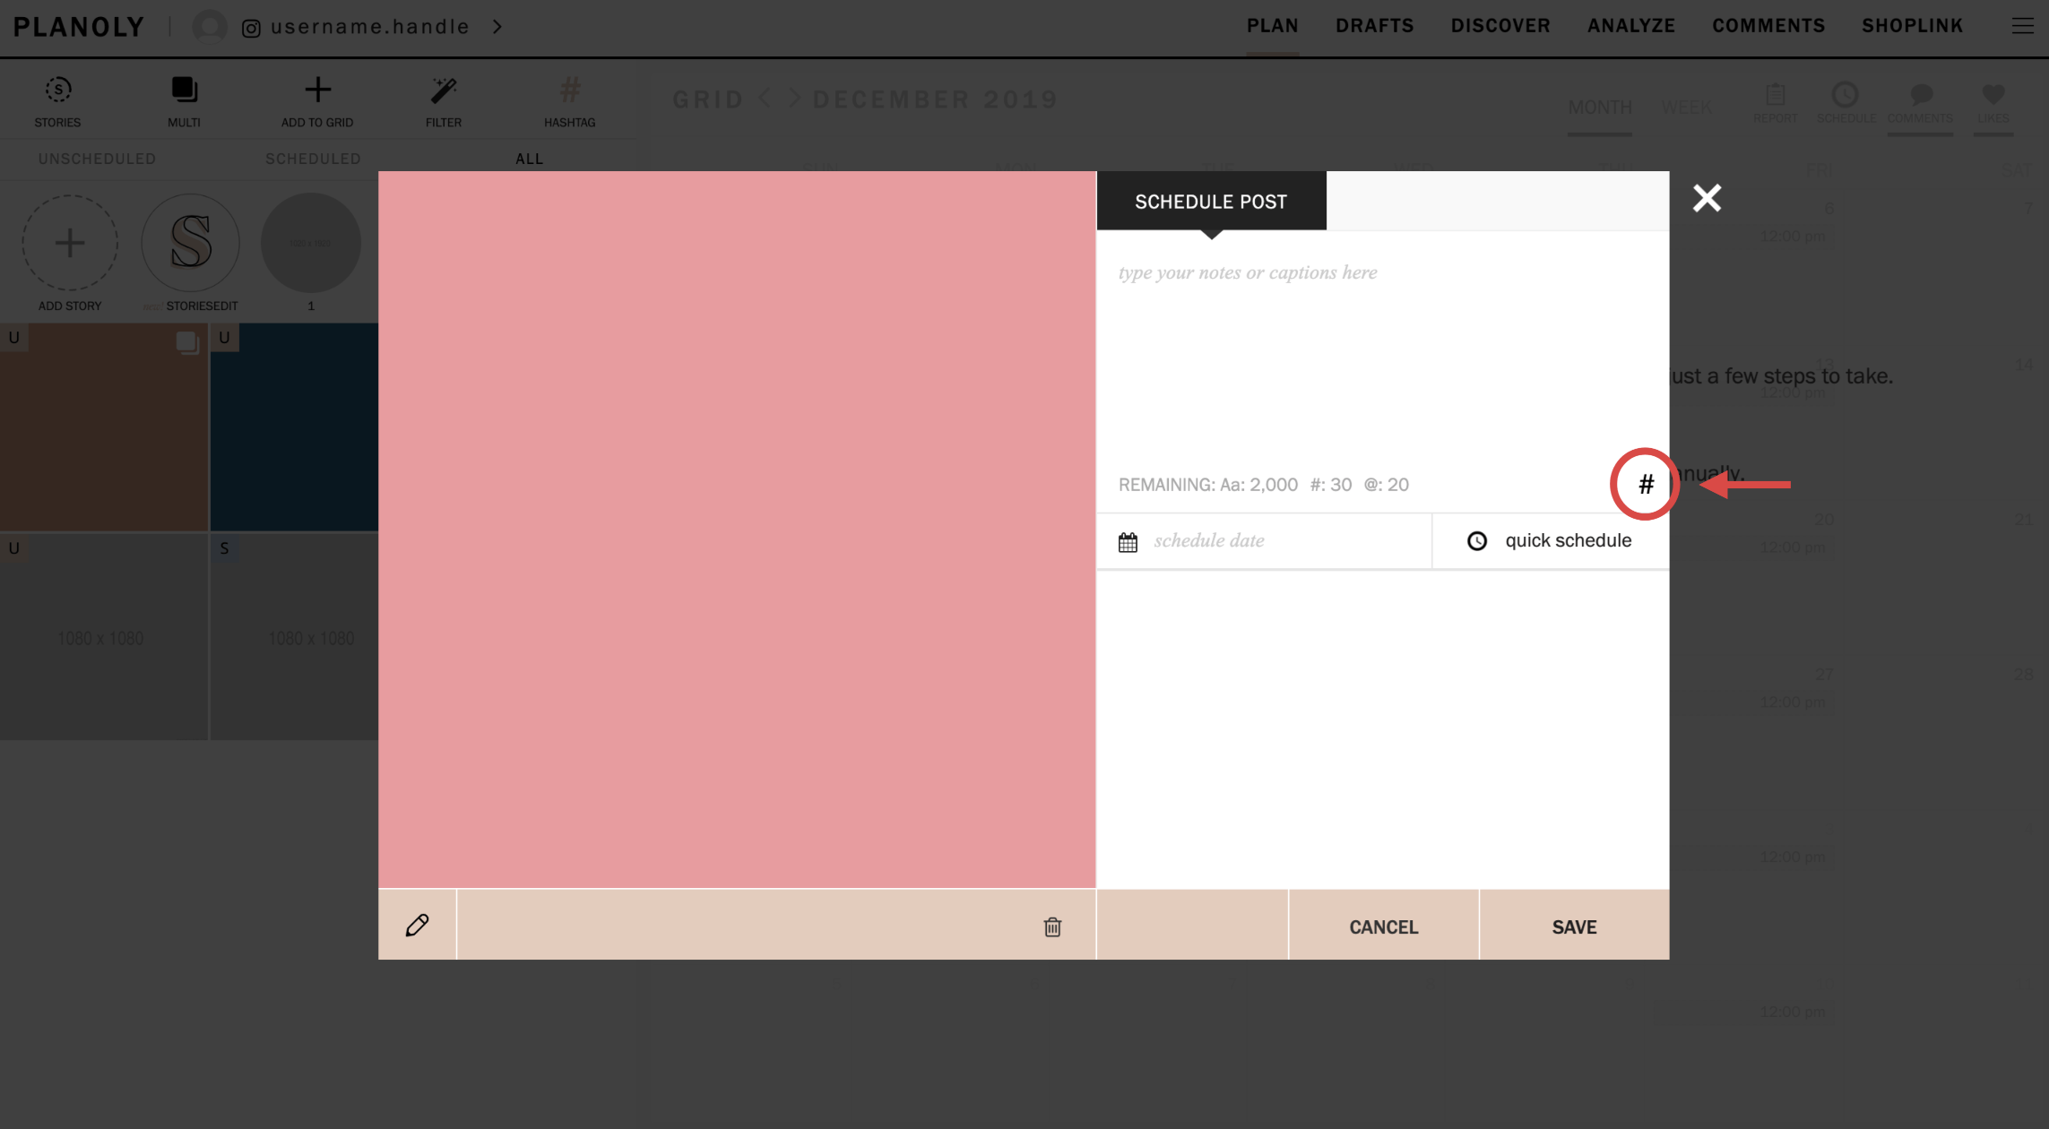Close the schedule post dialog with X
2049x1129 pixels.
pyautogui.click(x=1707, y=198)
